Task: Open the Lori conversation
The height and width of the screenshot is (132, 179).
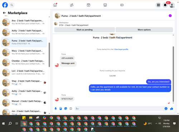Action: click(24, 72)
